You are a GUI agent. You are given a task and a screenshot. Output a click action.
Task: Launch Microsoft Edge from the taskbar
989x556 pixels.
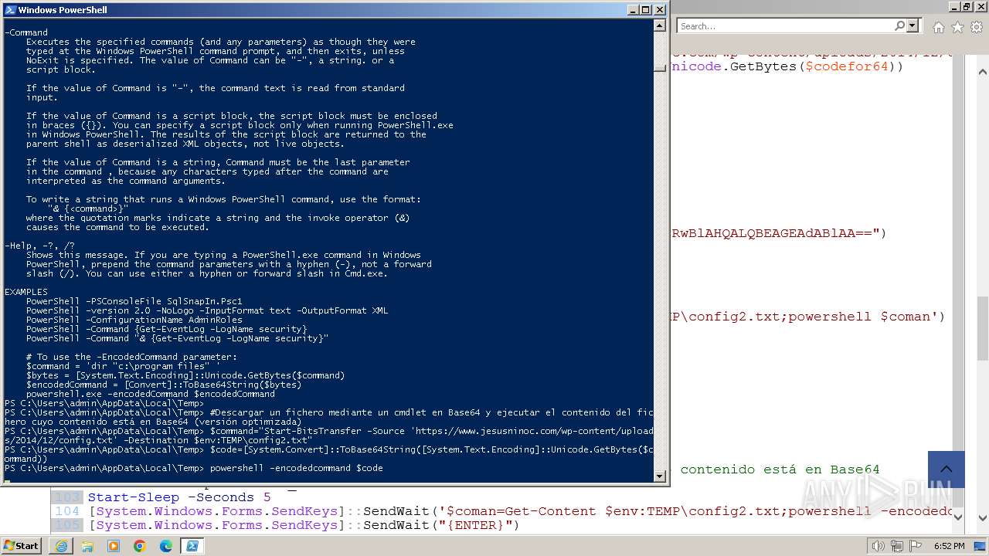click(166, 546)
